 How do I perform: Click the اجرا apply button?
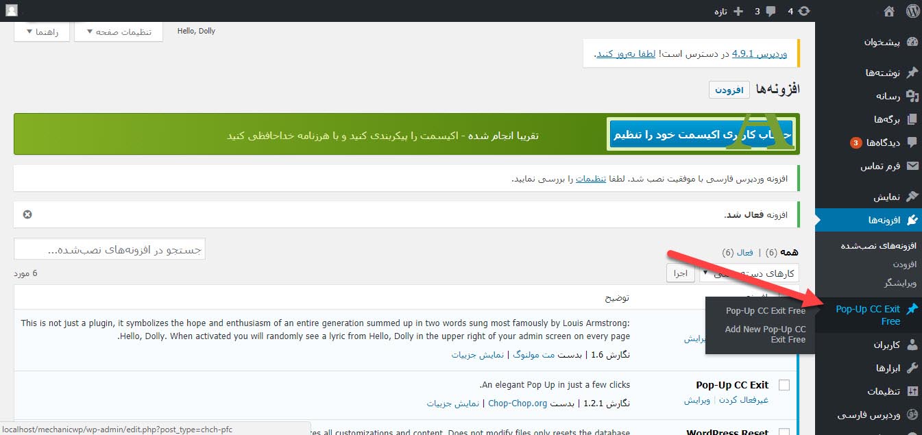tap(680, 273)
